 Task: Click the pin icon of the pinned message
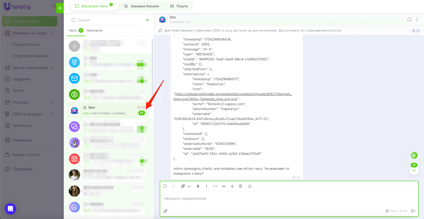(160, 30)
